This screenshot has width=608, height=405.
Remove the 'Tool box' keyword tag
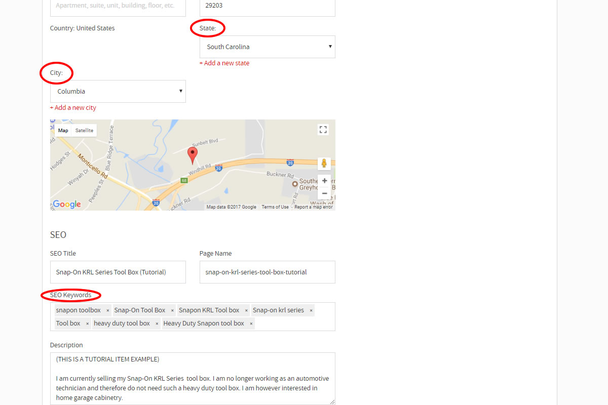click(87, 323)
